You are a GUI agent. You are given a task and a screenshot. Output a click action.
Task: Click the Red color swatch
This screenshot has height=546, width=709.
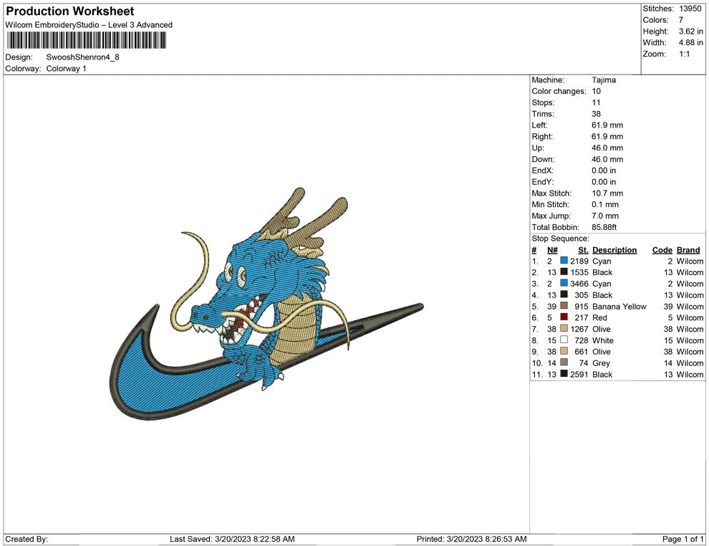click(x=564, y=317)
